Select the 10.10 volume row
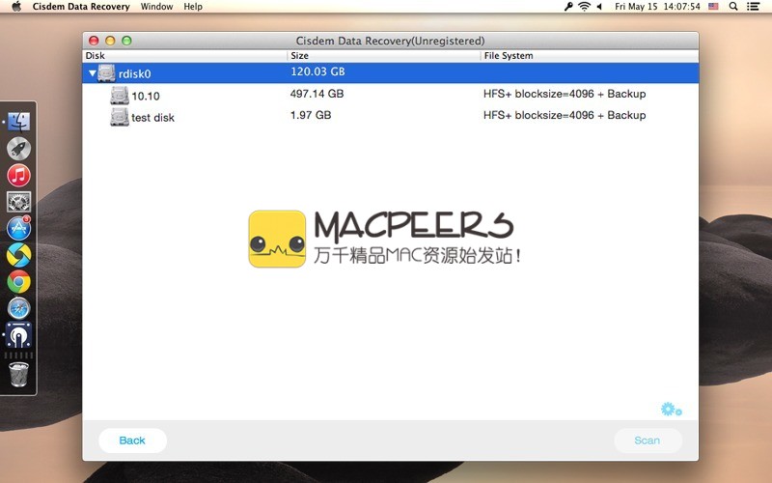 coord(390,95)
